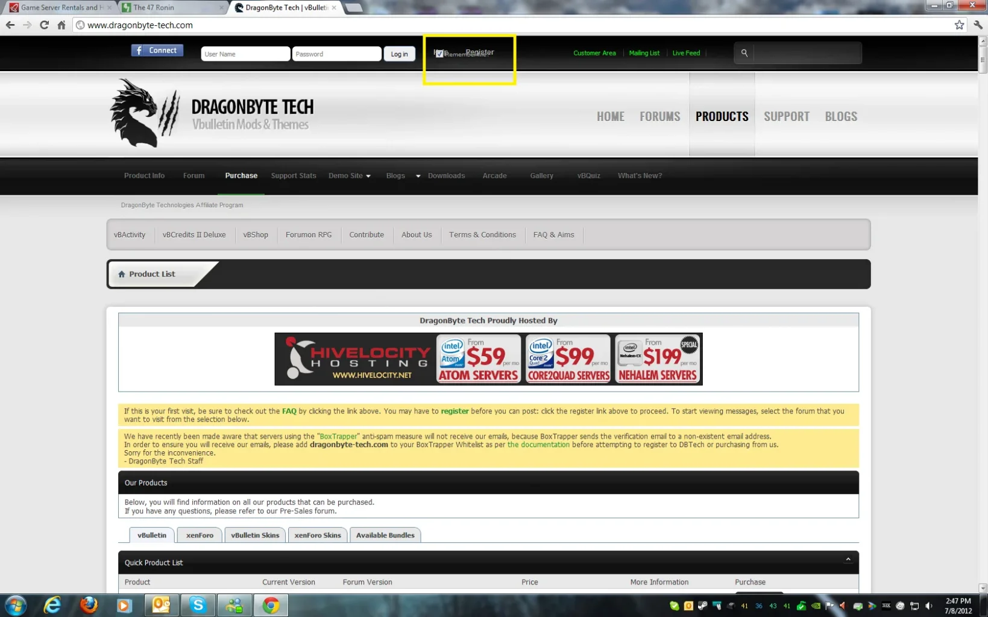Go to HOME in main navigation
This screenshot has height=617, width=988.
click(610, 116)
